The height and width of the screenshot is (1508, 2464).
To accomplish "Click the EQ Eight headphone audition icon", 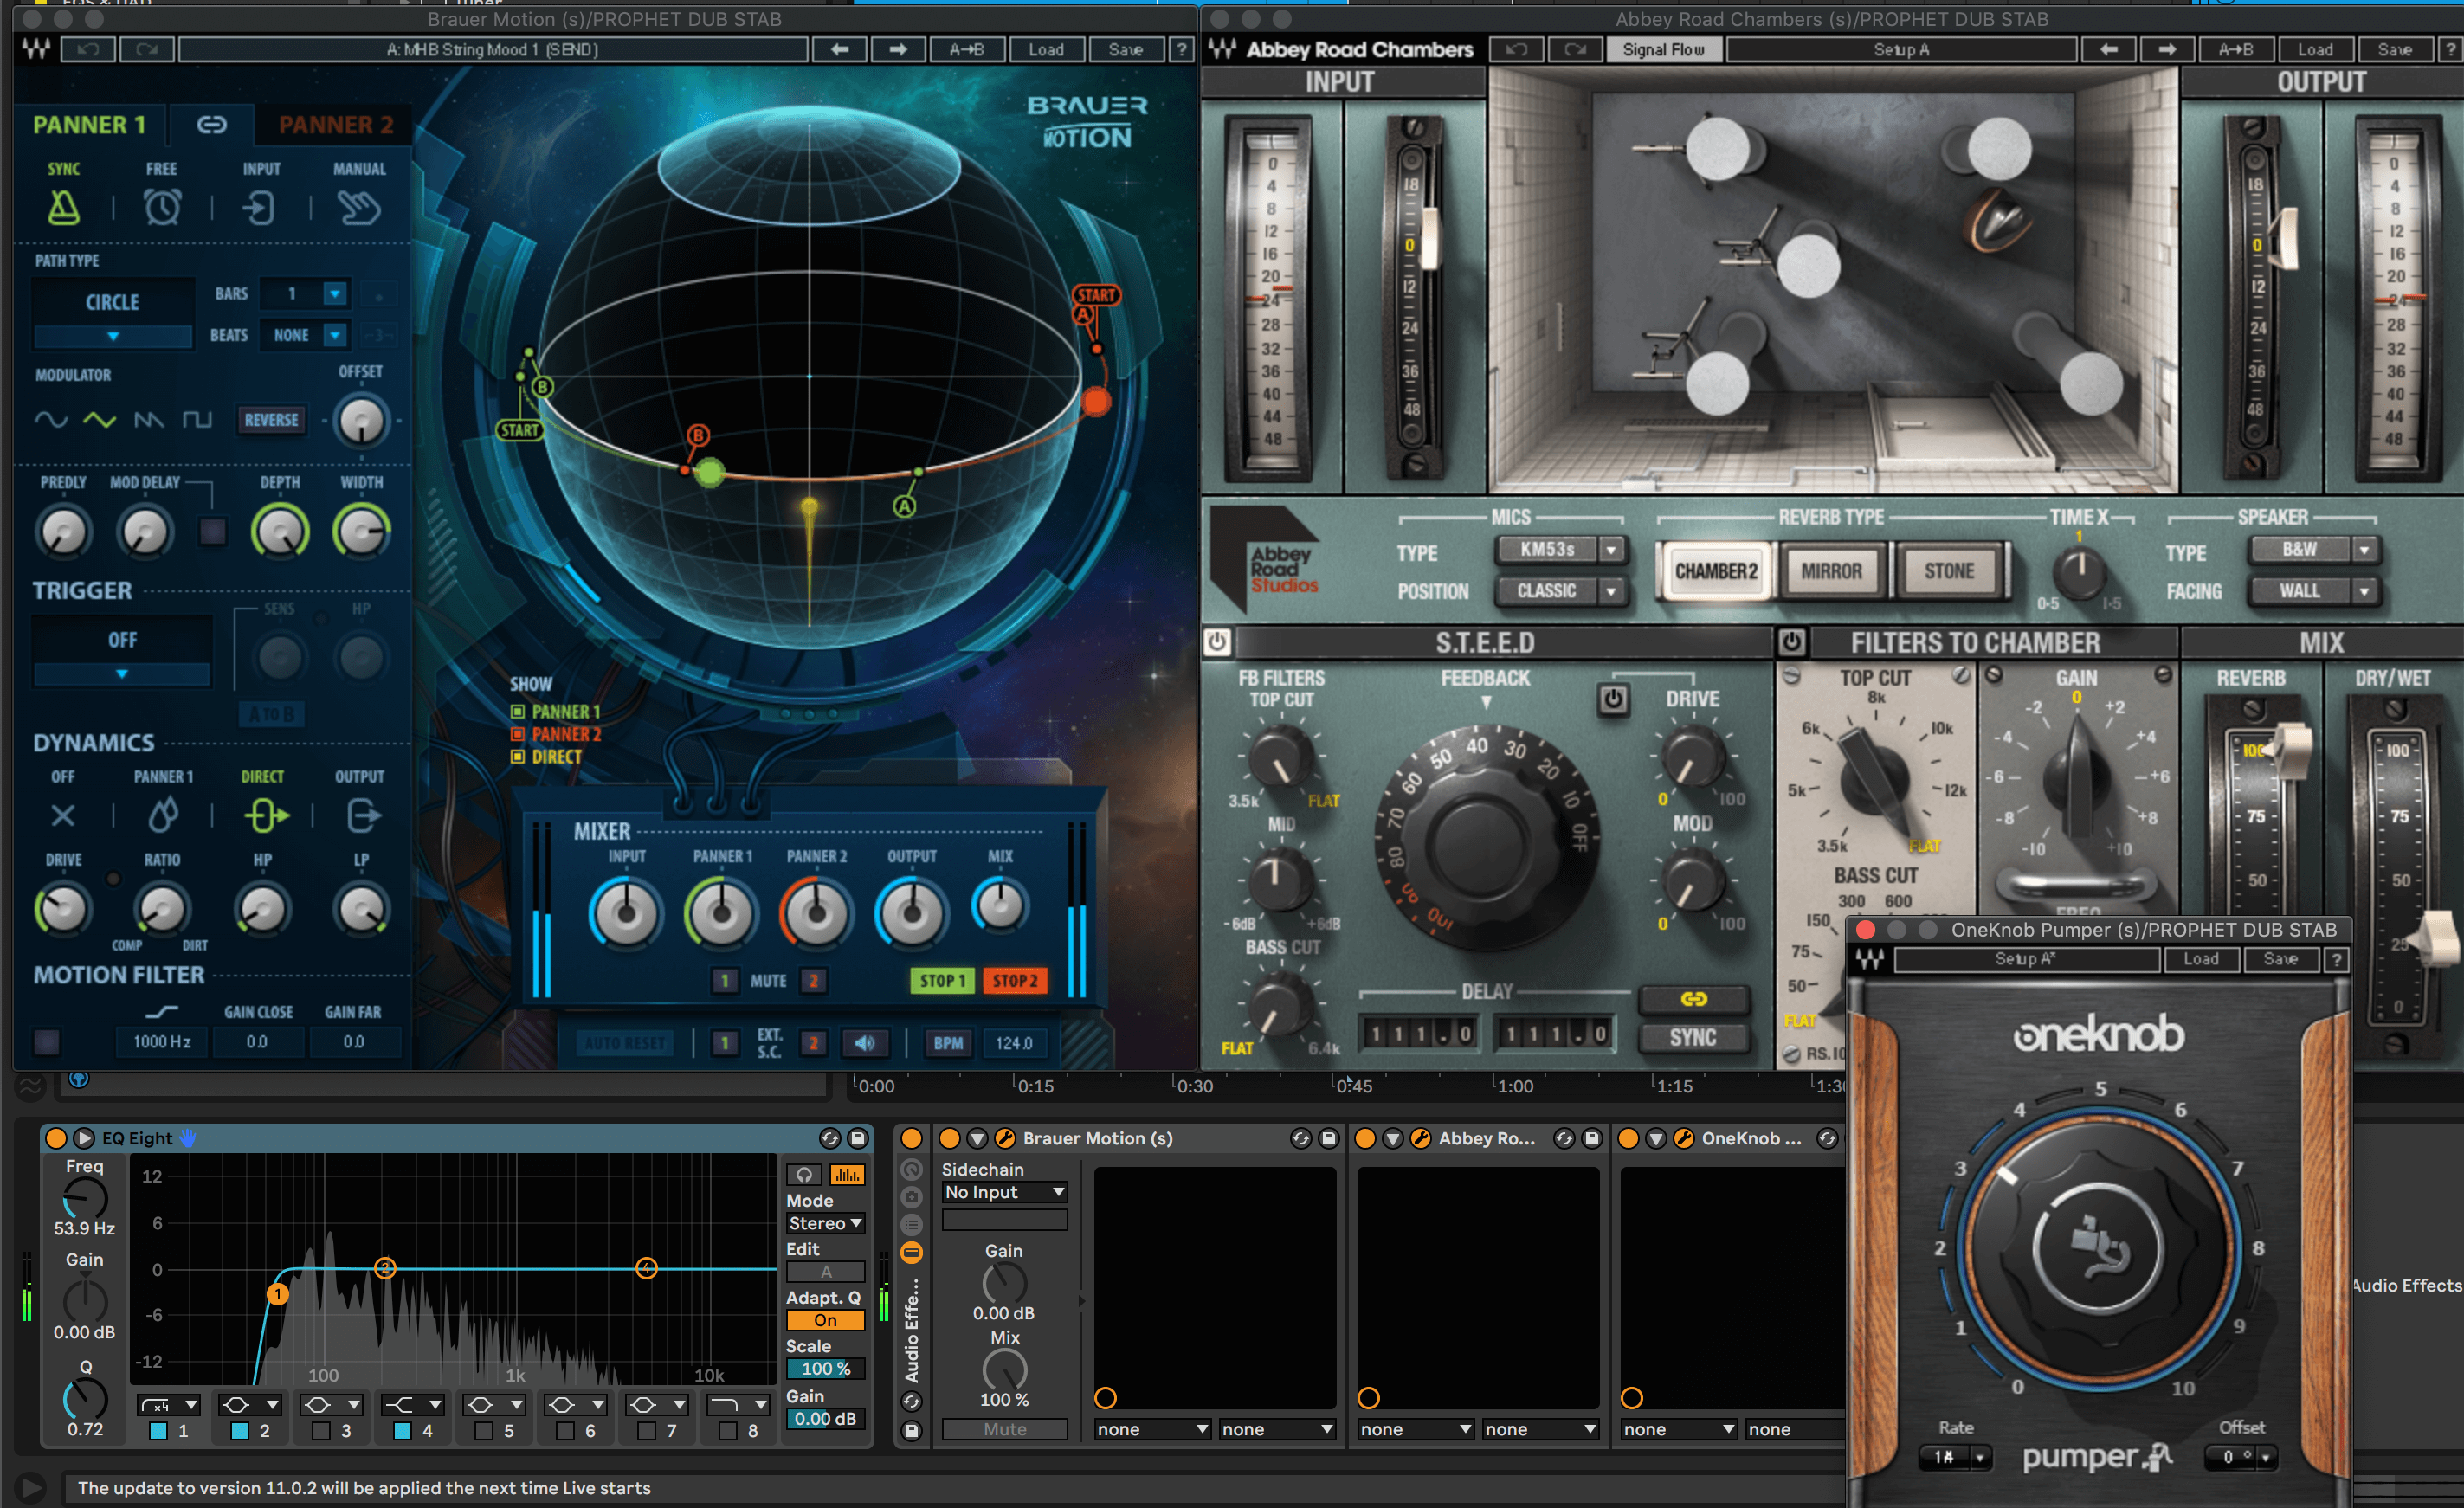I will click(804, 1175).
